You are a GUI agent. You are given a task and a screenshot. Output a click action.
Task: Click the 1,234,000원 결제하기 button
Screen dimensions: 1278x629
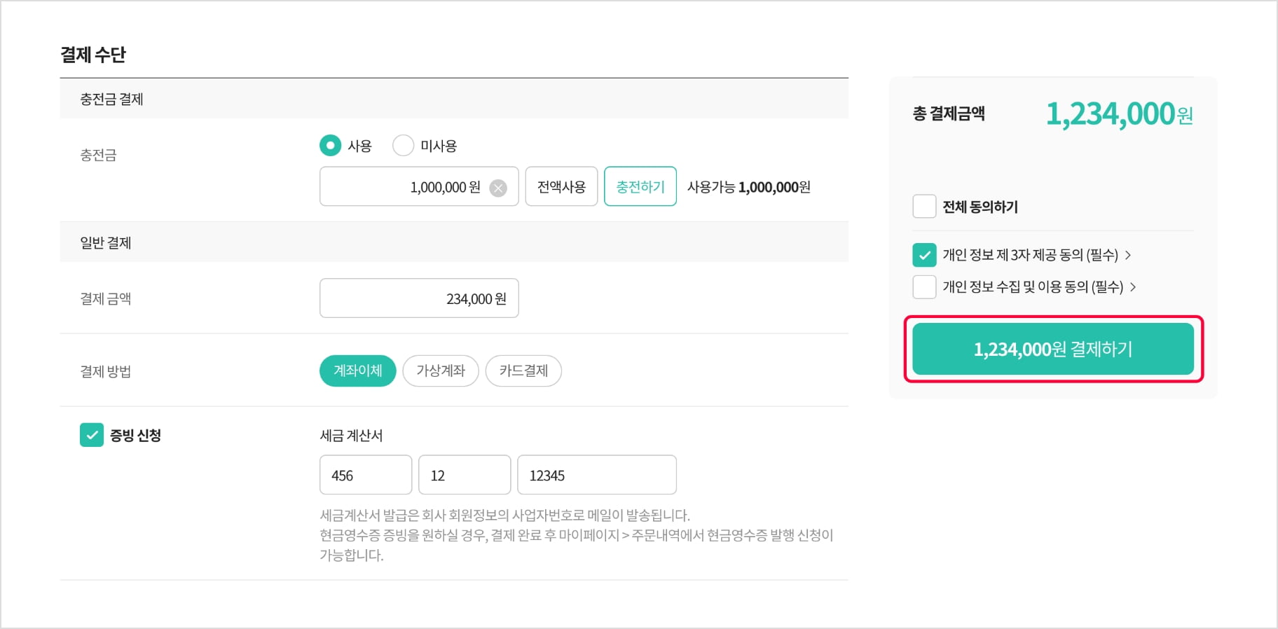tap(1053, 349)
